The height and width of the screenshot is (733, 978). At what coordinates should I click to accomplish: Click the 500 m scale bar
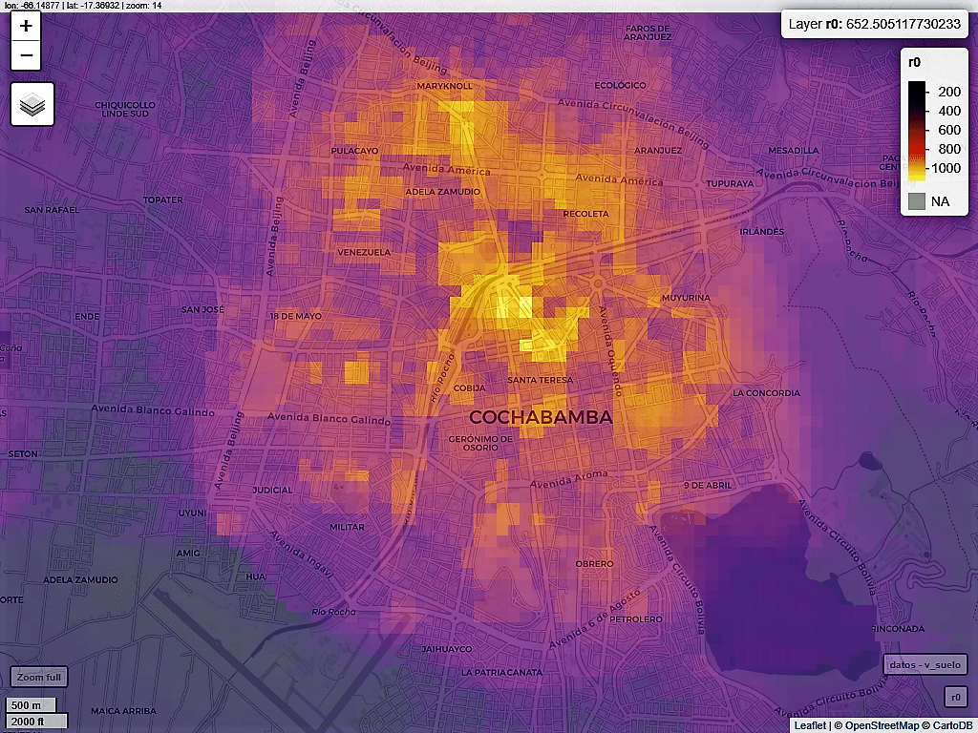tap(34, 705)
